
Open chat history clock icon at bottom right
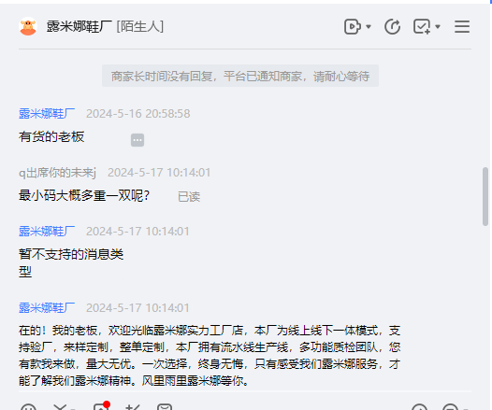(x=420, y=407)
